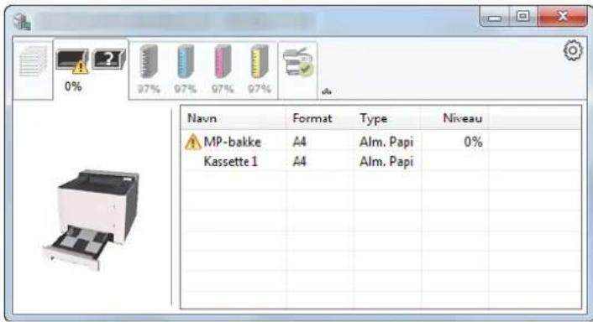Sort by the Format column header
The image size is (593, 322).
320,118
